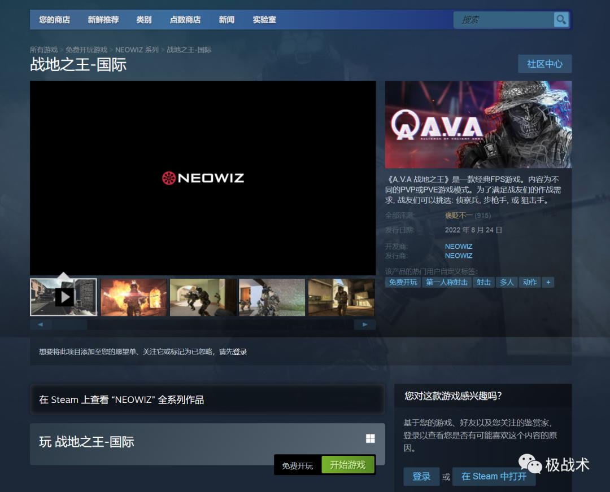Click the left arrow under the screenshot carousel
This screenshot has width=610, height=492.
point(40,324)
